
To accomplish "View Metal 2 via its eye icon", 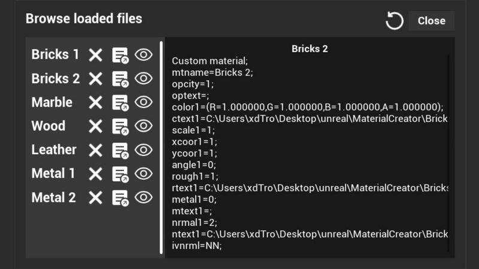I will tap(144, 198).
